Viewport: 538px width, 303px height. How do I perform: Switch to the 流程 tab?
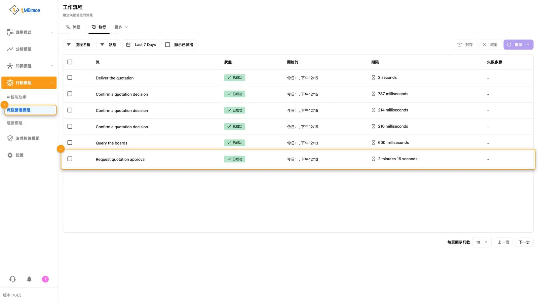coord(73,27)
